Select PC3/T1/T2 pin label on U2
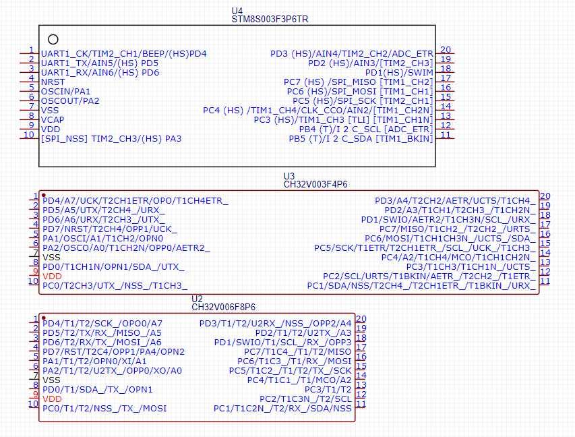Screen dimensions: 575x437 (x=328, y=390)
